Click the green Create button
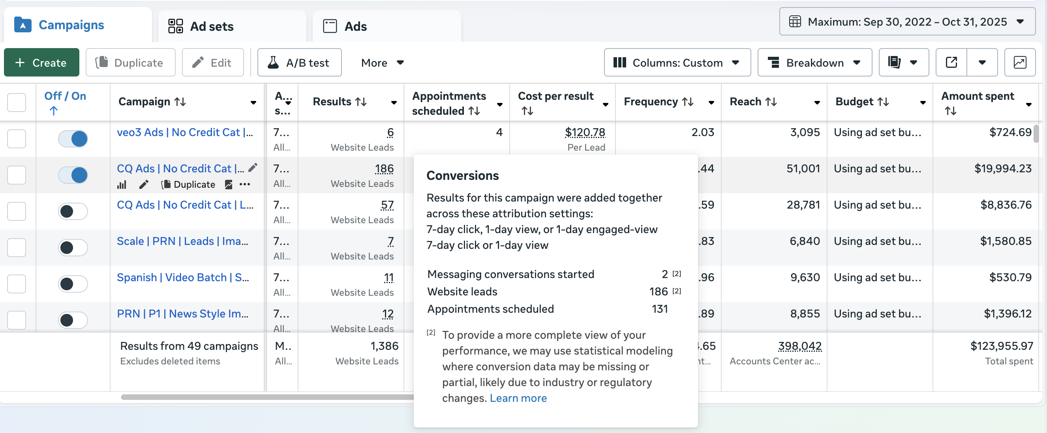 (x=41, y=62)
